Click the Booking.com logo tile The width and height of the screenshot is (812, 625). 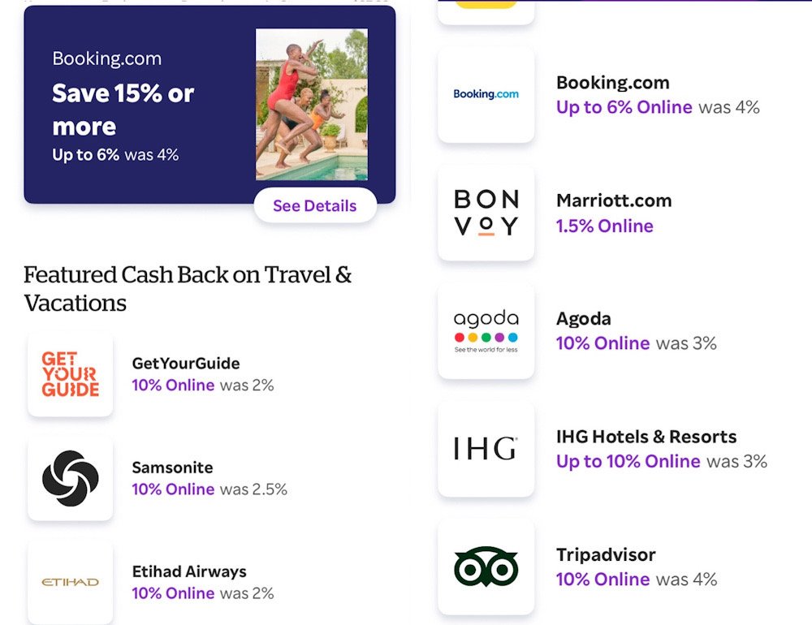(x=486, y=95)
